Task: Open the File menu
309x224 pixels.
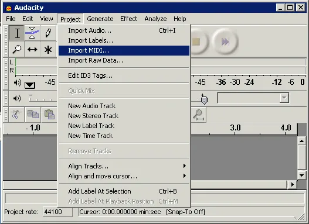Action: tap(11, 19)
